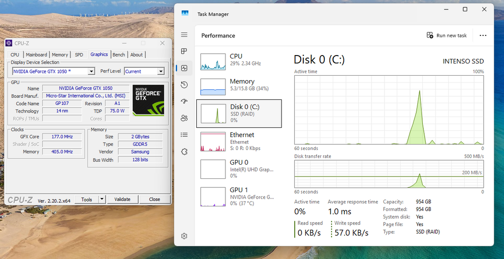Screen dimensions: 504x259
Task: Open Services page puzzle icon
Action: (x=184, y=151)
